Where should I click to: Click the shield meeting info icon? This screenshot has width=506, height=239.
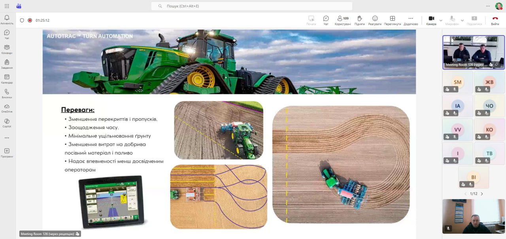tap(22, 21)
